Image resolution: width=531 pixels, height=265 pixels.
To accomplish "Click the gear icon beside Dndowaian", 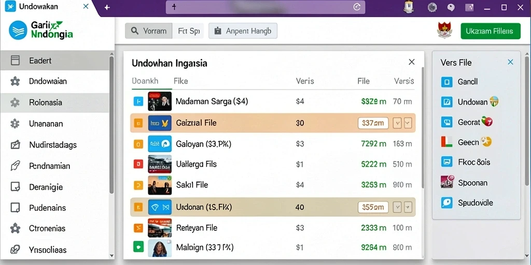I will (15, 81).
